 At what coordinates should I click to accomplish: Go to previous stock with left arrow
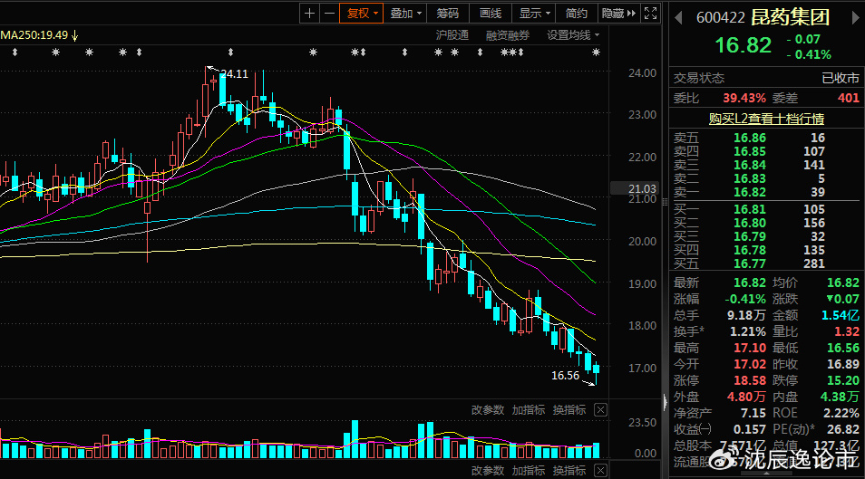coord(678,17)
